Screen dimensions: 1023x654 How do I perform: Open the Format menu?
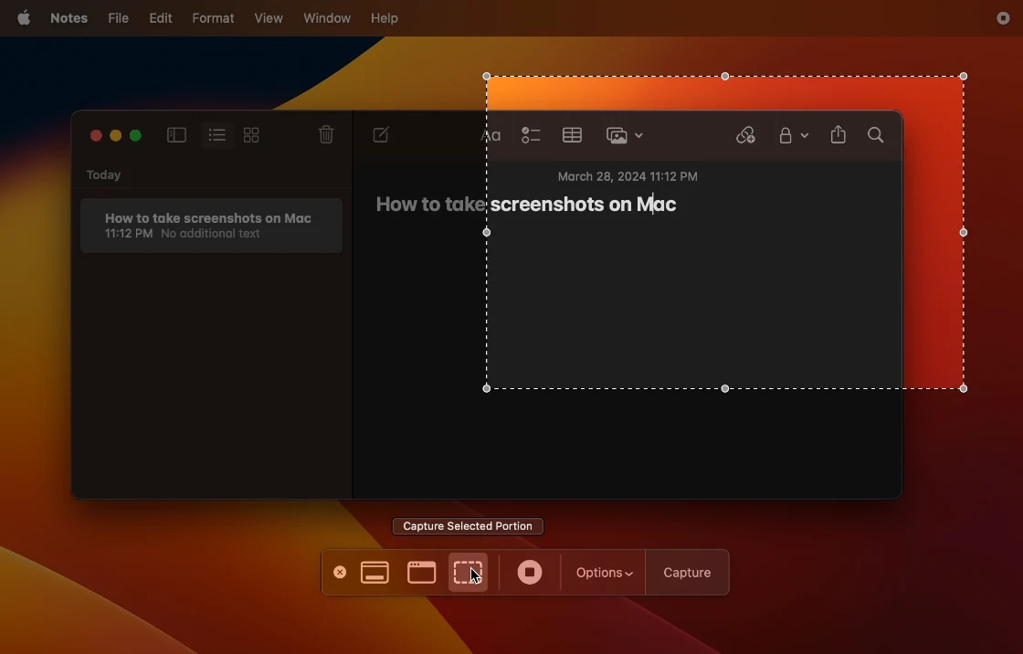(213, 18)
